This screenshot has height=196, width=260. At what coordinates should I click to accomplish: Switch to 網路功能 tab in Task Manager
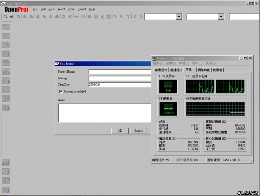click(204, 70)
